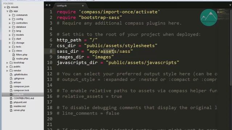Click the composer.lock file icon

pos(11,91)
